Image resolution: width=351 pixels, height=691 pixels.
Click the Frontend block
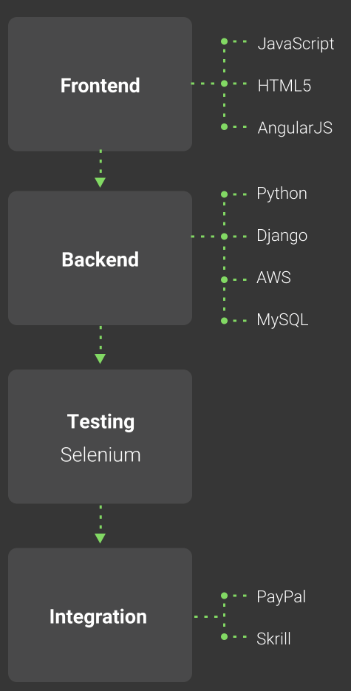100,84
